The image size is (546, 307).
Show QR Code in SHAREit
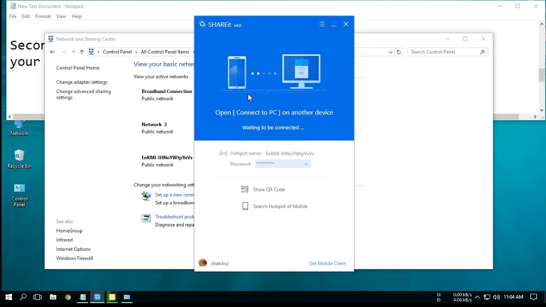pyautogui.click(x=269, y=189)
